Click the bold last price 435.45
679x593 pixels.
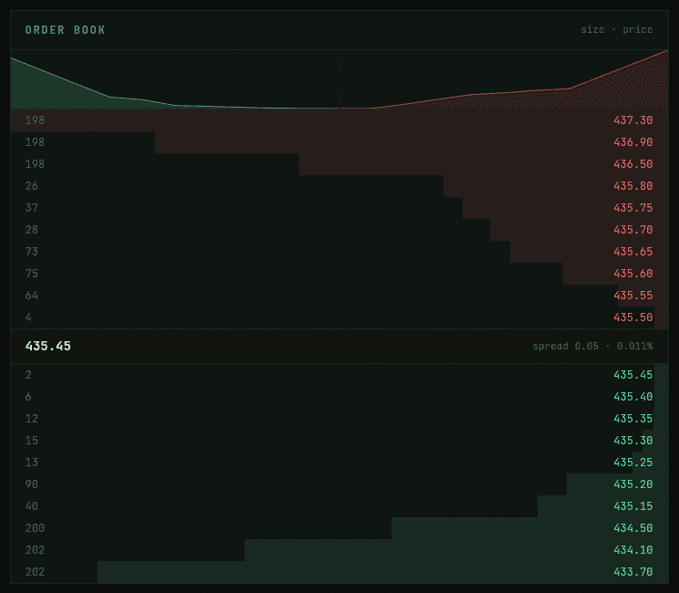(47, 347)
